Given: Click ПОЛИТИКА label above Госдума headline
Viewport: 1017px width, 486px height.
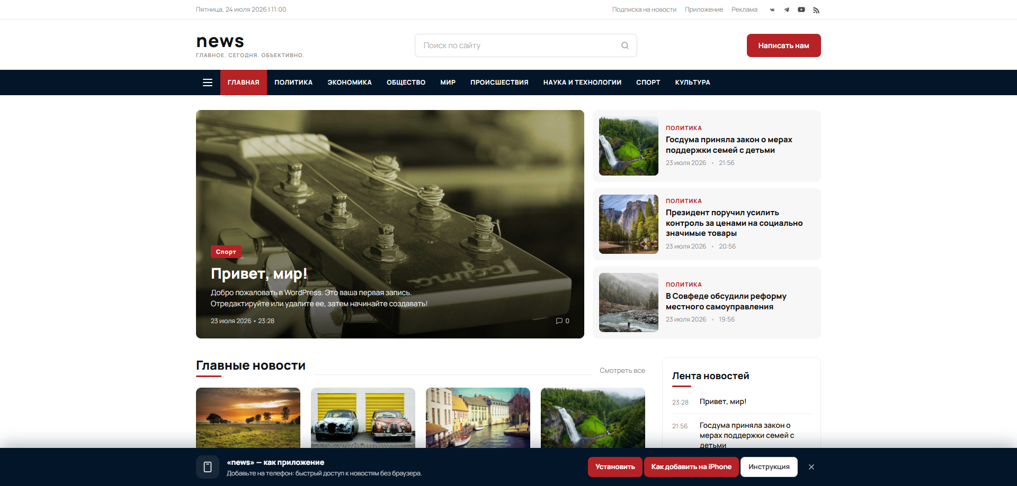Looking at the screenshot, I should click(684, 128).
